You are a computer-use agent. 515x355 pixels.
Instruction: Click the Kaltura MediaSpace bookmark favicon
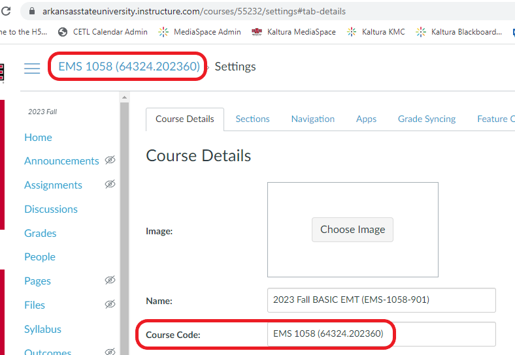pyautogui.click(x=257, y=31)
